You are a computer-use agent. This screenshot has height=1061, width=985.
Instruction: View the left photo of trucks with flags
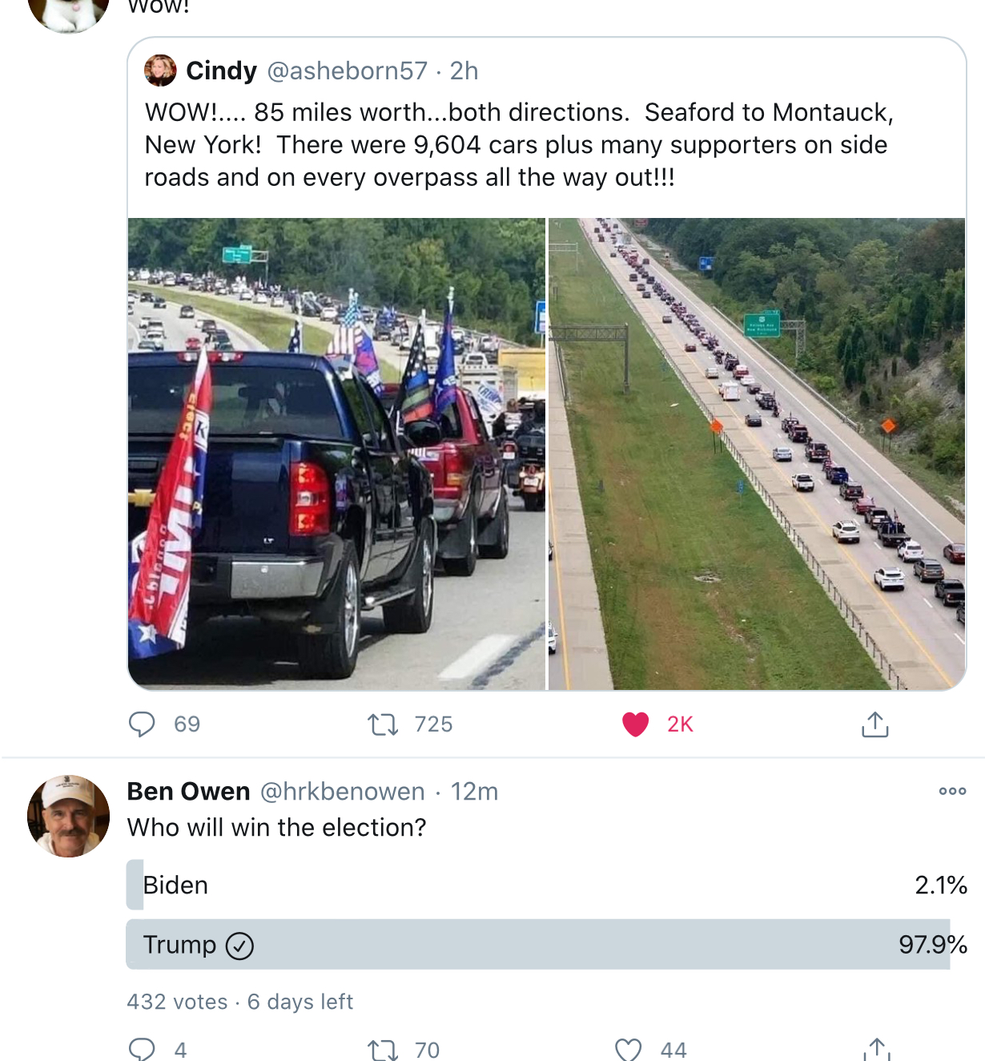pyautogui.click(x=336, y=454)
